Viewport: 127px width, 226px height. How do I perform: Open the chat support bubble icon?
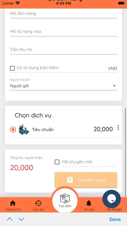pos(111,199)
